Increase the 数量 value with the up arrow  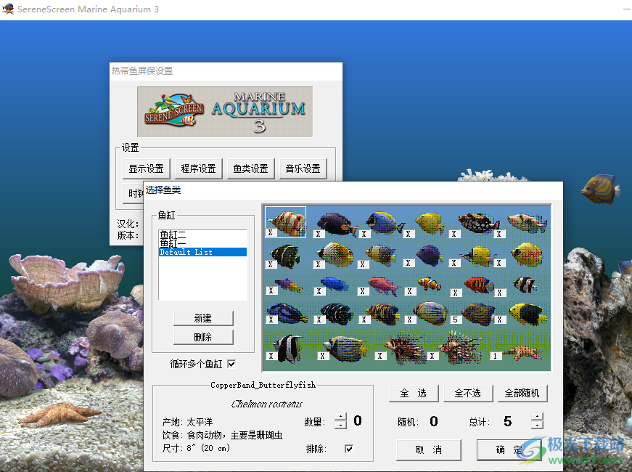pyautogui.click(x=340, y=417)
